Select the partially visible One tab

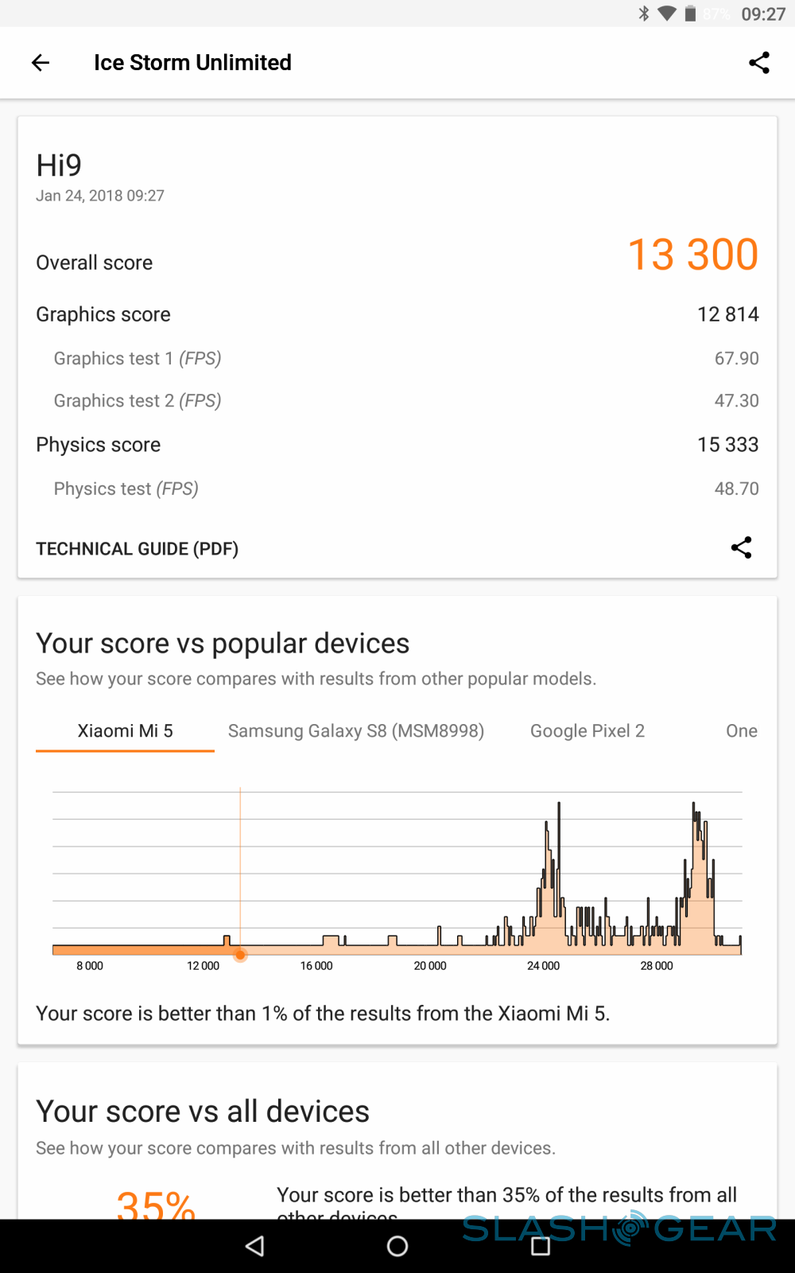pyautogui.click(x=741, y=731)
